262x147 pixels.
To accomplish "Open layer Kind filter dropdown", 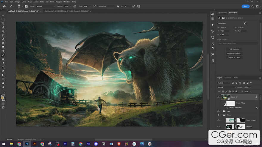I will tap(224, 83).
